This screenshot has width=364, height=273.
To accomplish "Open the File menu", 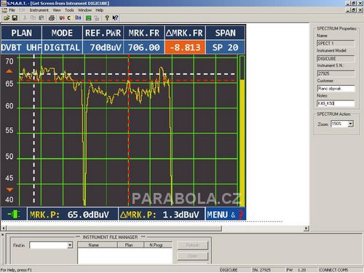I will [x=12, y=10].
